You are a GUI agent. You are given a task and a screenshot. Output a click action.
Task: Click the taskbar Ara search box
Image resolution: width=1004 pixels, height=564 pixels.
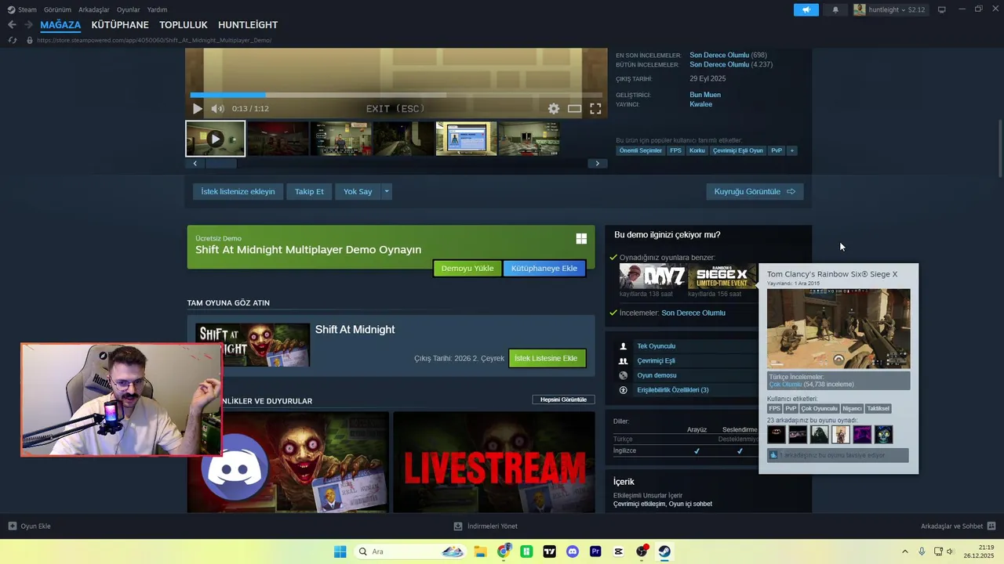tap(409, 551)
